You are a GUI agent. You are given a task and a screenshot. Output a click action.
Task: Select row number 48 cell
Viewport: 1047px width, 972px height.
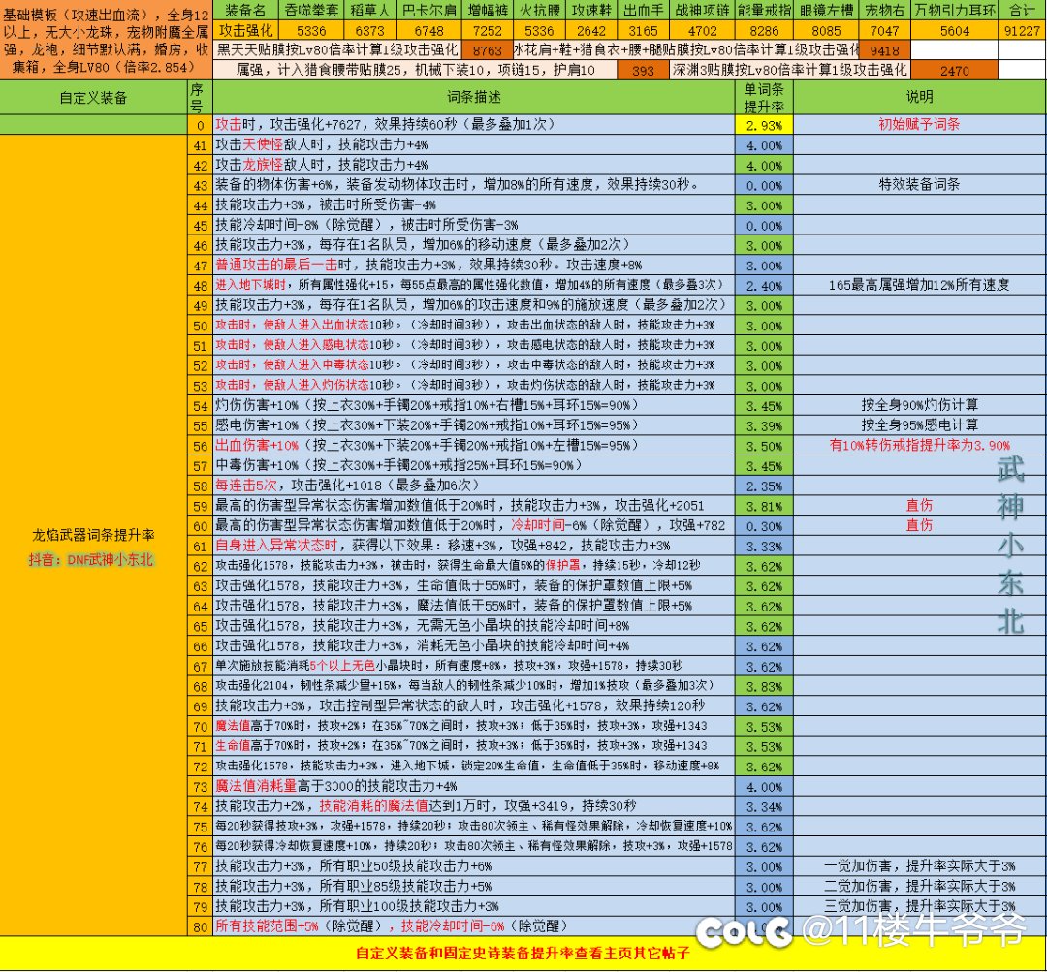tap(200, 285)
